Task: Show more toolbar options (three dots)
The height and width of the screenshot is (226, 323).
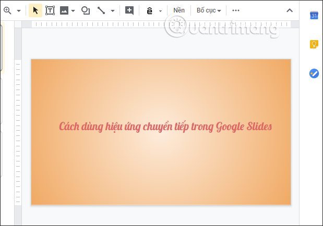Action: [236, 10]
